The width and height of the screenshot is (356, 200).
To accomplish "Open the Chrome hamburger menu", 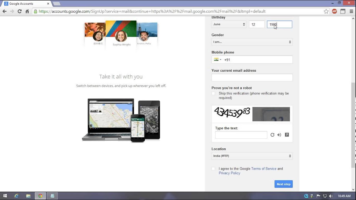I will 351,11.
